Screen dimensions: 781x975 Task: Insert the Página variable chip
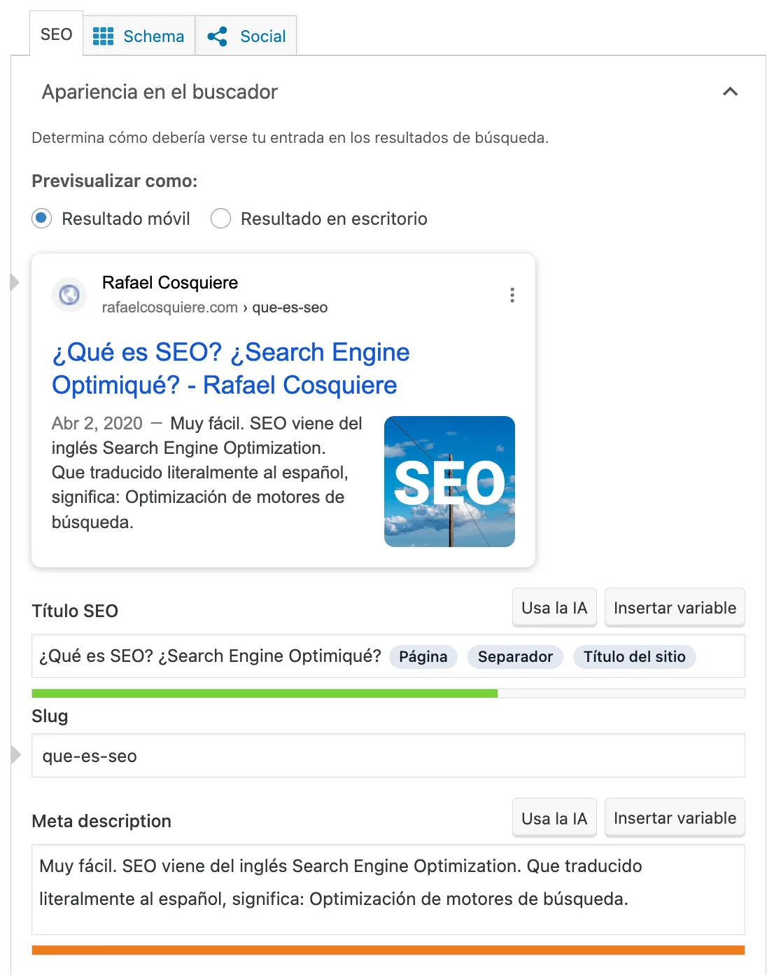[423, 657]
